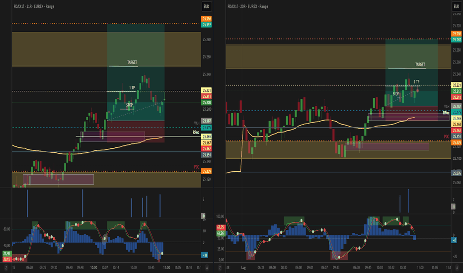The image size is (463, 273).
Task: Toggle auto scale 'A' on right chart
Action: point(457,268)
